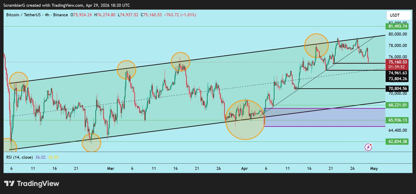Click the RSI (14, close) indicator label
This screenshot has width=416, height=194.
tap(19, 157)
